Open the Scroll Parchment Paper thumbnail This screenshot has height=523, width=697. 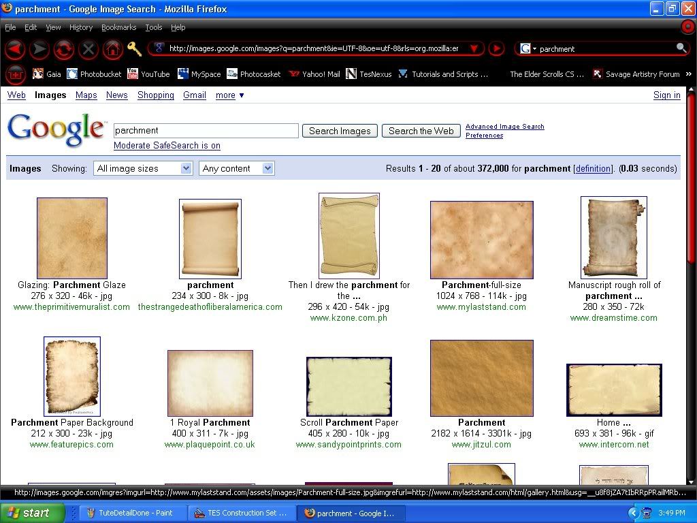349,387
